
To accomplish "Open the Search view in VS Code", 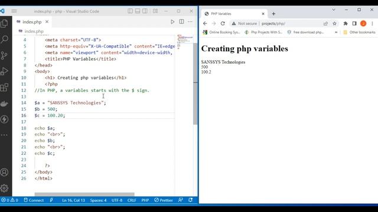I will [4, 39].
